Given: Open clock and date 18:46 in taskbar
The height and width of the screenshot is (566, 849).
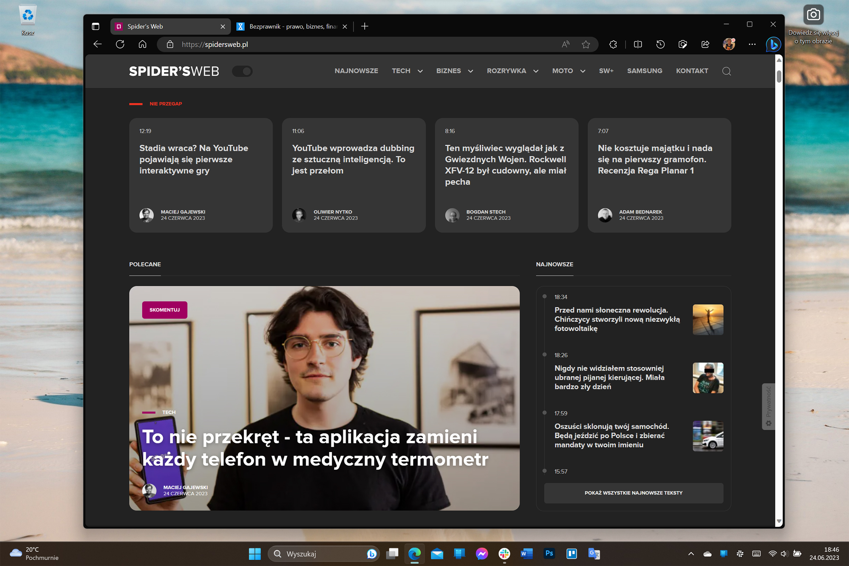Looking at the screenshot, I should [824, 554].
